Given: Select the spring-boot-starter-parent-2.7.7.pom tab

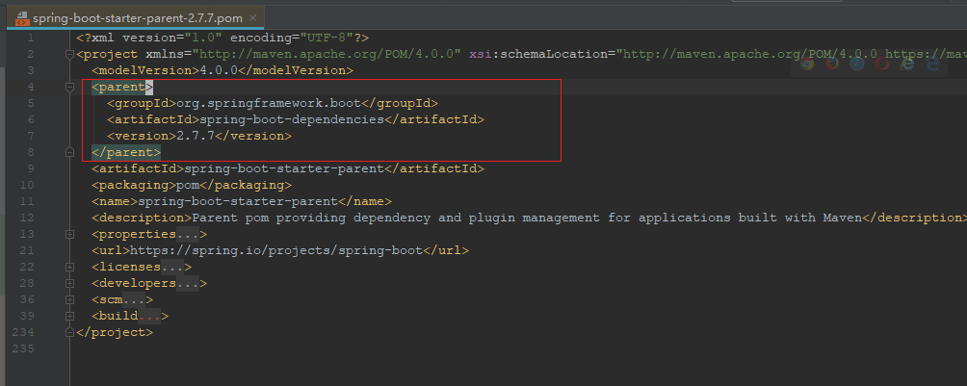Looking at the screenshot, I should point(135,18).
